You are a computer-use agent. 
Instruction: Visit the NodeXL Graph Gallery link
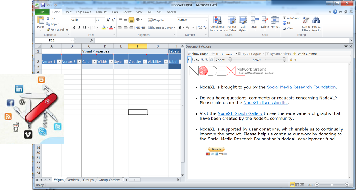pos(240,113)
